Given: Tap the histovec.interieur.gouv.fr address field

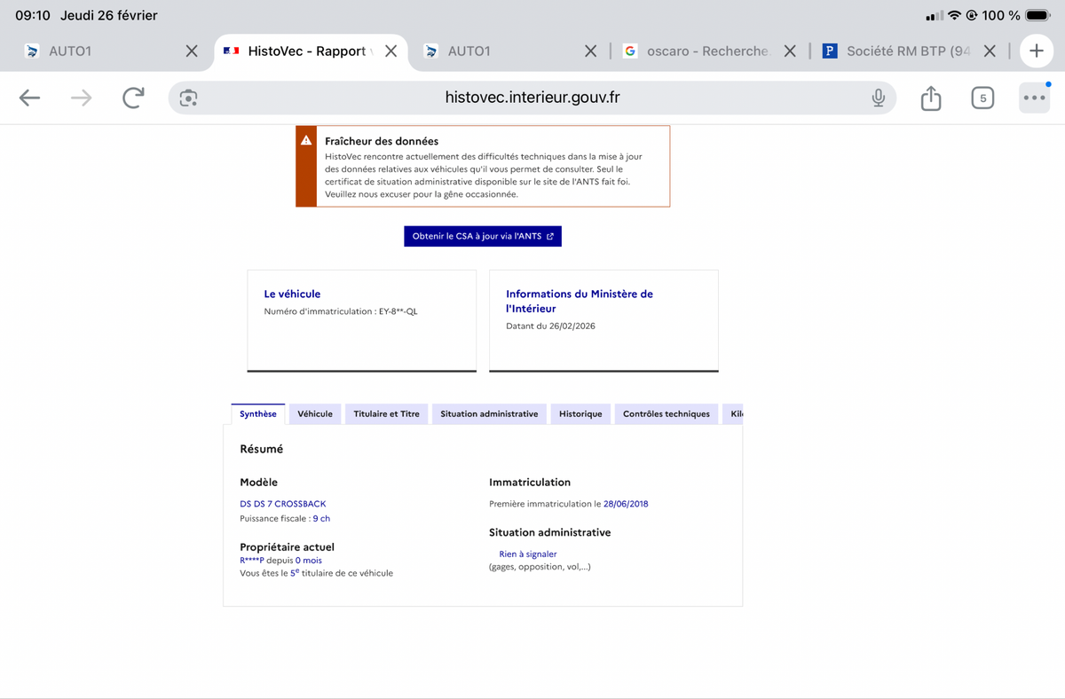Looking at the screenshot, I should point(532,98).
